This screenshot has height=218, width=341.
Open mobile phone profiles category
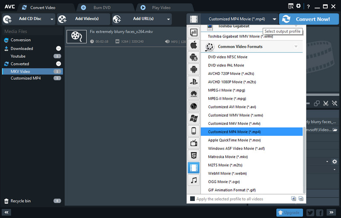(x=194, y=131)
